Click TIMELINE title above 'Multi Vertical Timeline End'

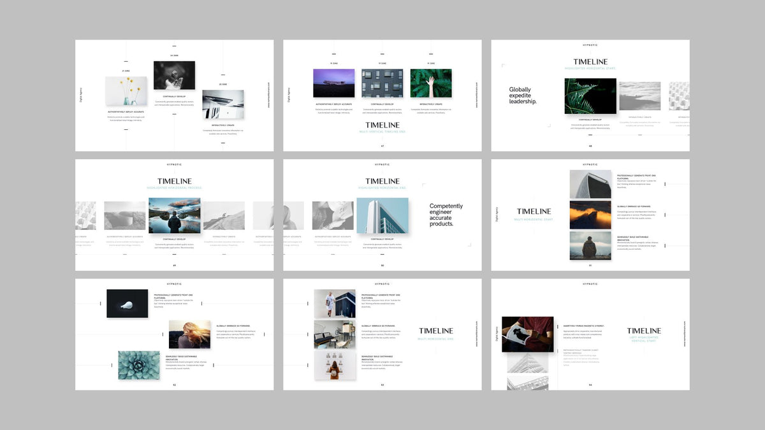382,125
